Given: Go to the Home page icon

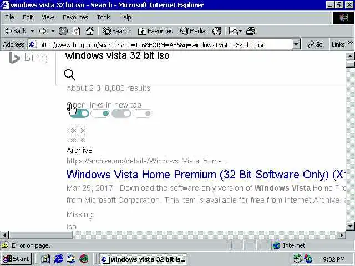Looking at the screenshot, I should [90, 31].
